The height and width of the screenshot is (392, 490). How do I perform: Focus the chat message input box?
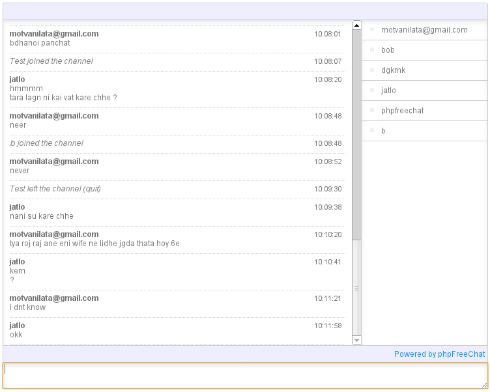coord(245,376)
